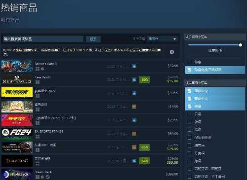Screen dimensions: 247x180
Task: Click the Apple macOS icon under Baldur's Gate 3
Action: (42, 69)
